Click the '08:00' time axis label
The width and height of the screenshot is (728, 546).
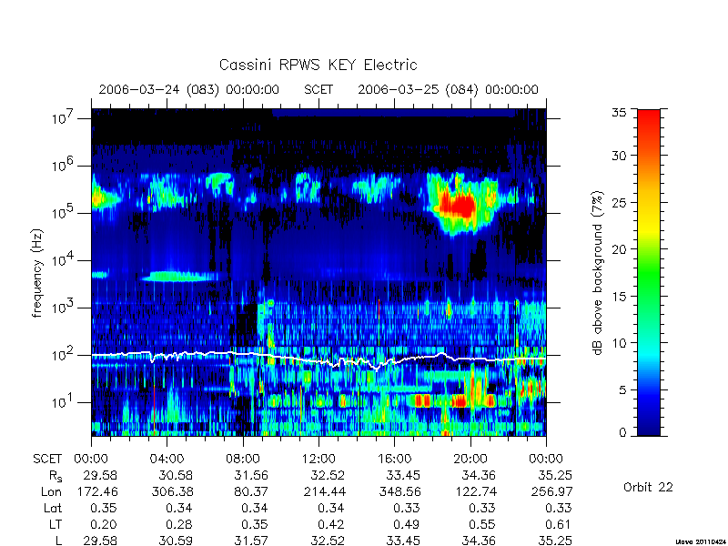tap(242, 460)
